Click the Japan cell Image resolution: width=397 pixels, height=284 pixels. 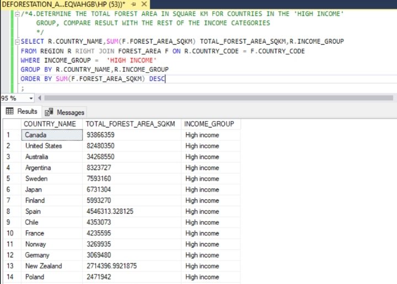[52, 190]
